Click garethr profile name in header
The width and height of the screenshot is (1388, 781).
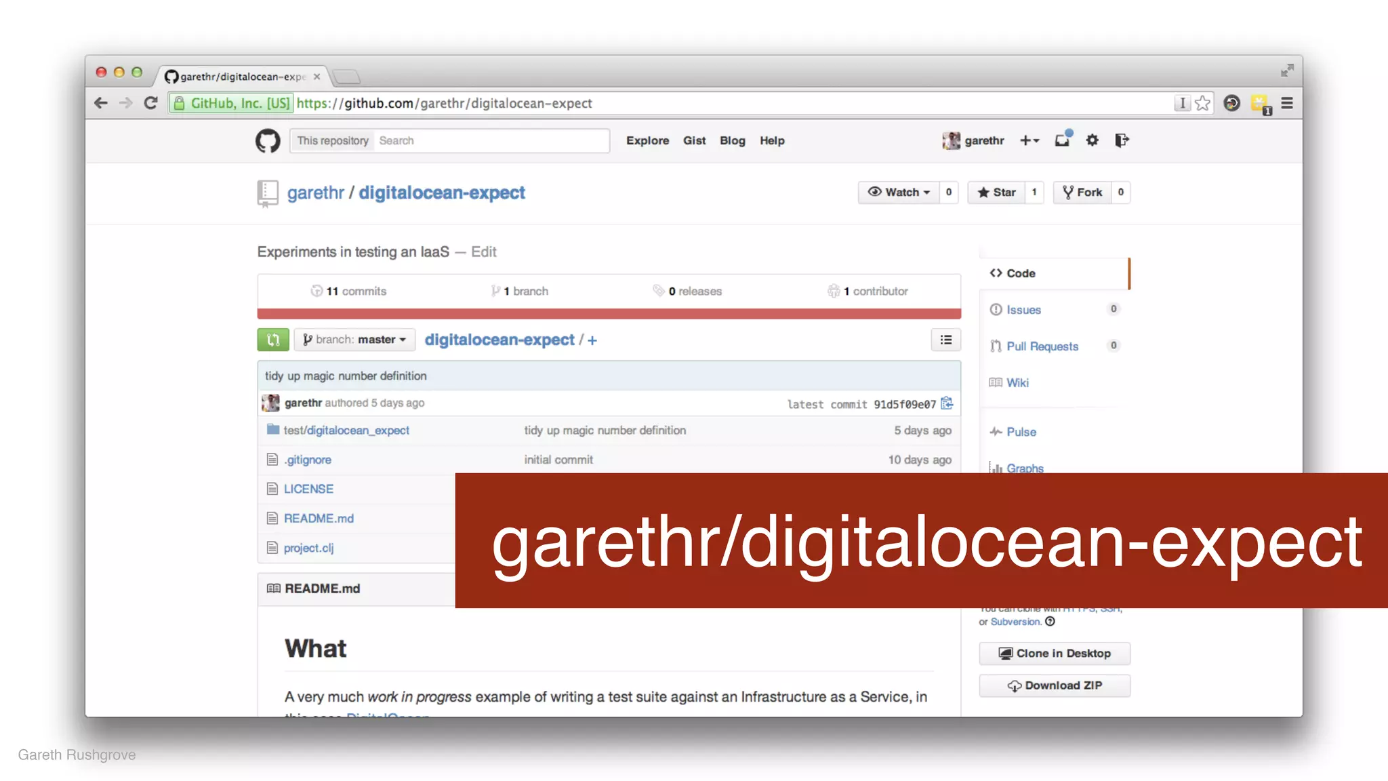tap(984, 140)
